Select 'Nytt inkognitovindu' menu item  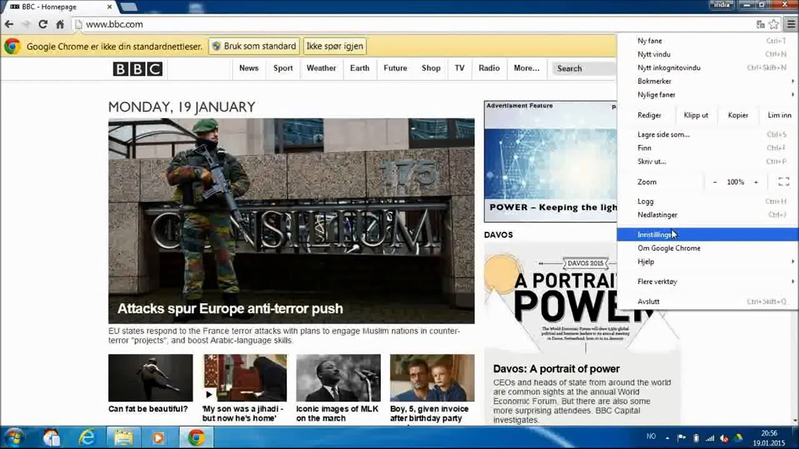(707, 68)
